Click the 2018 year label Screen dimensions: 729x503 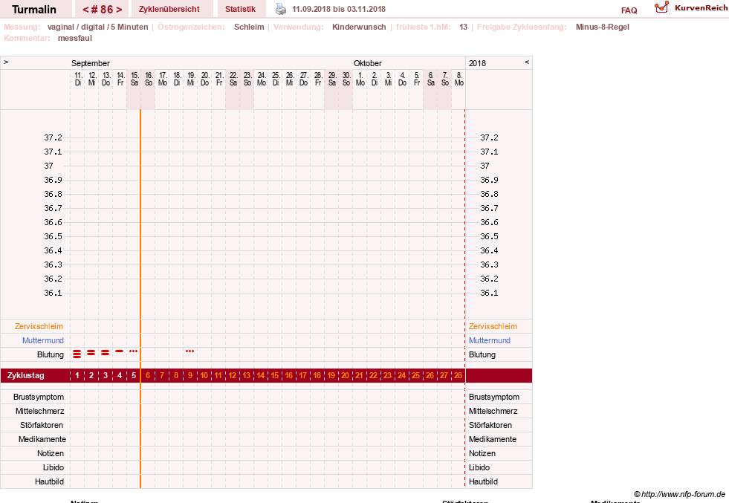(x=477, y=63)
